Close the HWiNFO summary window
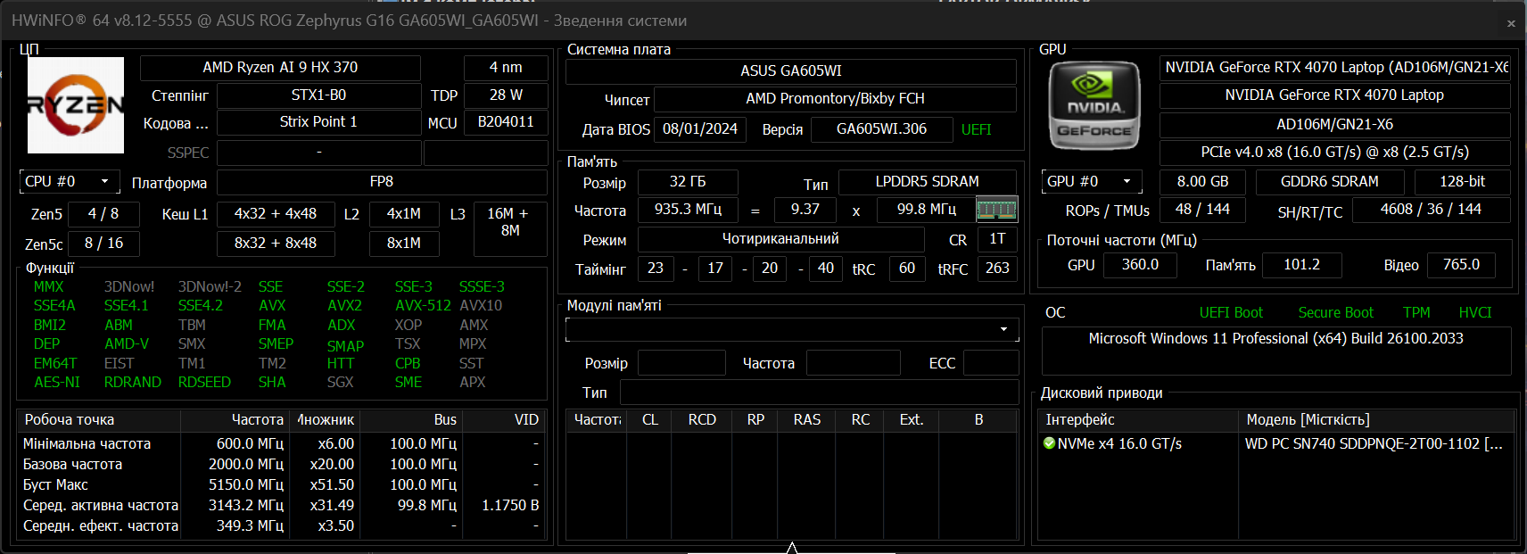1527x554 pixels. (x=1511, y=23)
